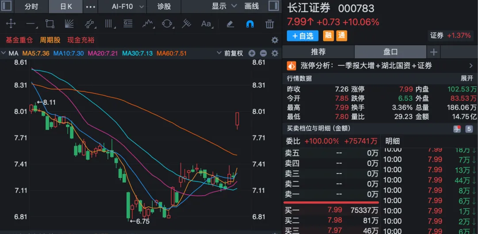Open the AI-F10 dropdown
Viewport: 478px width, 234px height.
coord(128,6)
